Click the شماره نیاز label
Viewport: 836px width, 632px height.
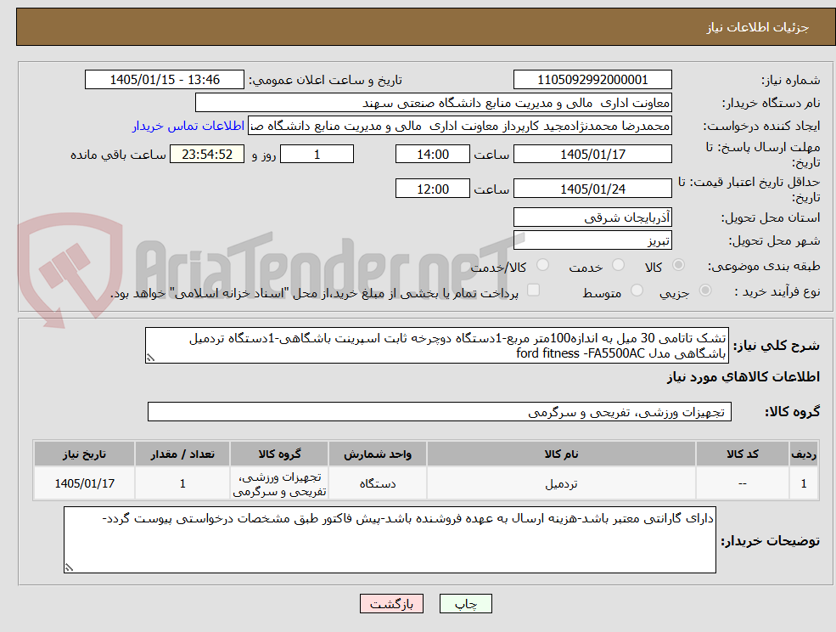(790, 80)
